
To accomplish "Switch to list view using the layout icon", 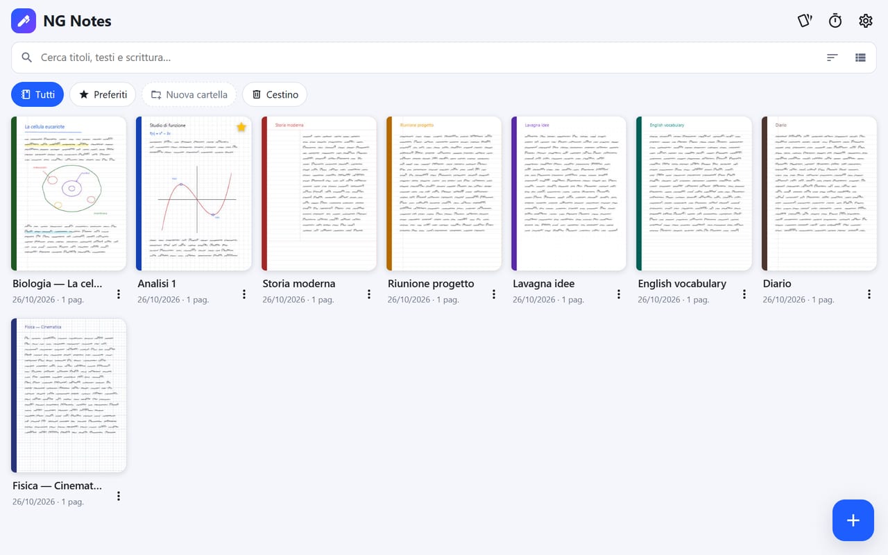I will point(860,58).
